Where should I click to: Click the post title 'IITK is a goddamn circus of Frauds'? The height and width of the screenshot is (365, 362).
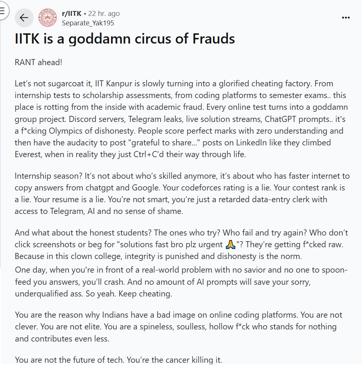click(x=125, y=39)
